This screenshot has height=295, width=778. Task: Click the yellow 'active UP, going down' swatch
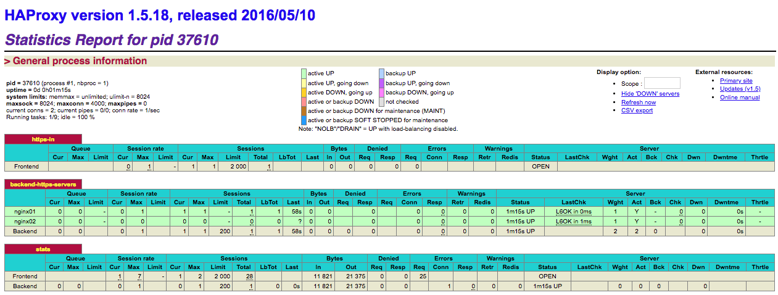point(304,83)
